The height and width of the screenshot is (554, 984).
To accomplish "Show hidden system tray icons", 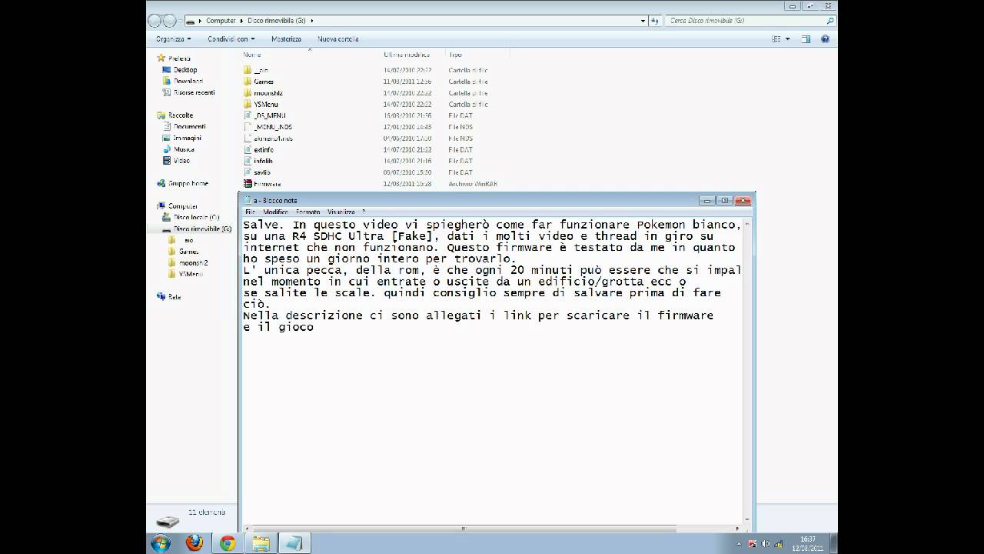I will (741, 544).
